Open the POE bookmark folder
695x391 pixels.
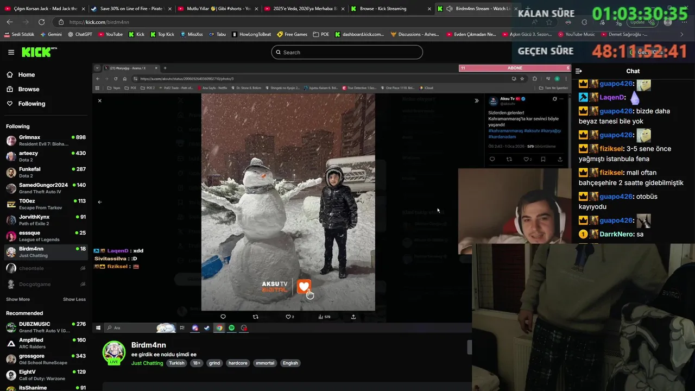pos(321,34)
